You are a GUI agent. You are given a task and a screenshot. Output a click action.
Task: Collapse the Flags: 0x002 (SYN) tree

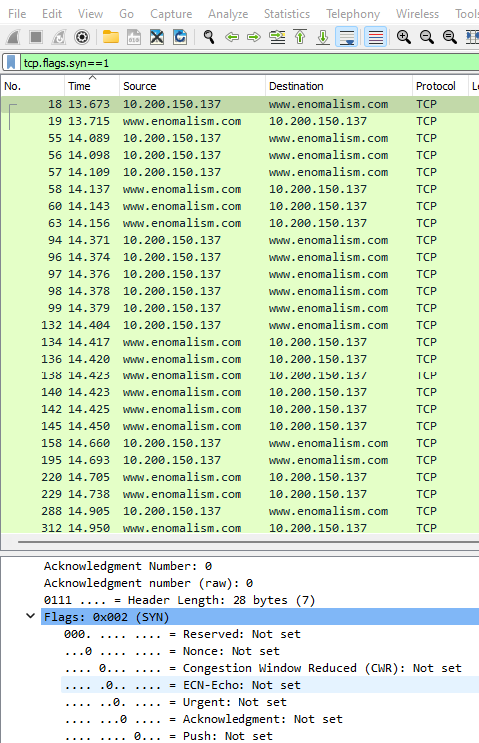coord(30,616)
